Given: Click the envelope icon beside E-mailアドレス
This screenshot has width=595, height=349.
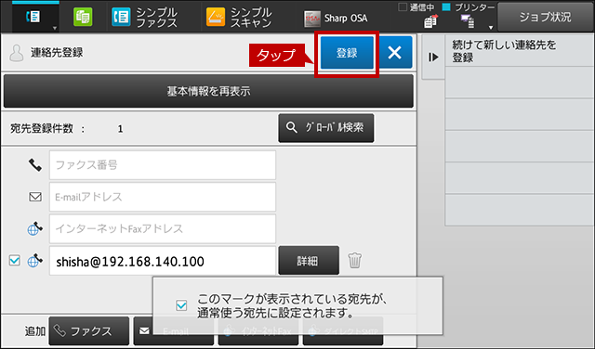Looking at the screenshot, I should pyautogui.click(x=35, y=197).
